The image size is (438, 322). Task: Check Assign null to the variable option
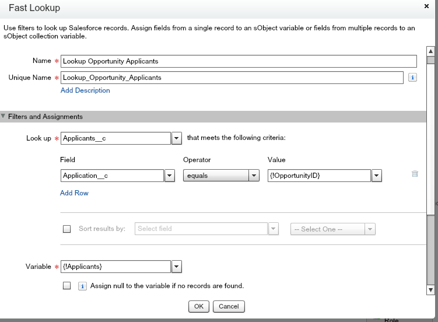66,286
